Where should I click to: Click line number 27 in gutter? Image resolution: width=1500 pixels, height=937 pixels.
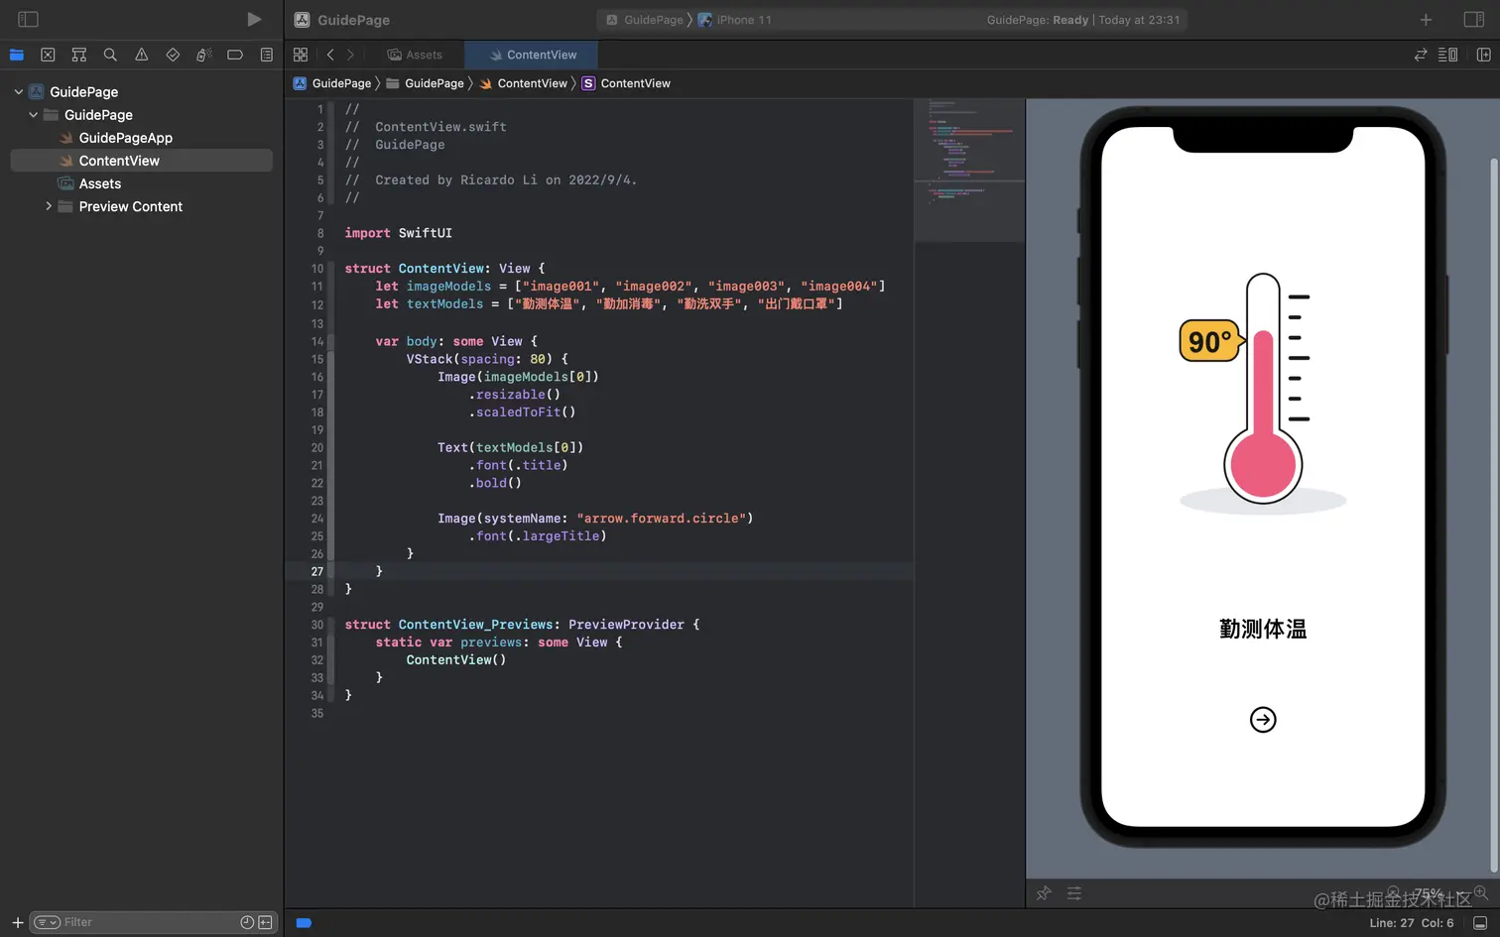[316, 571]
